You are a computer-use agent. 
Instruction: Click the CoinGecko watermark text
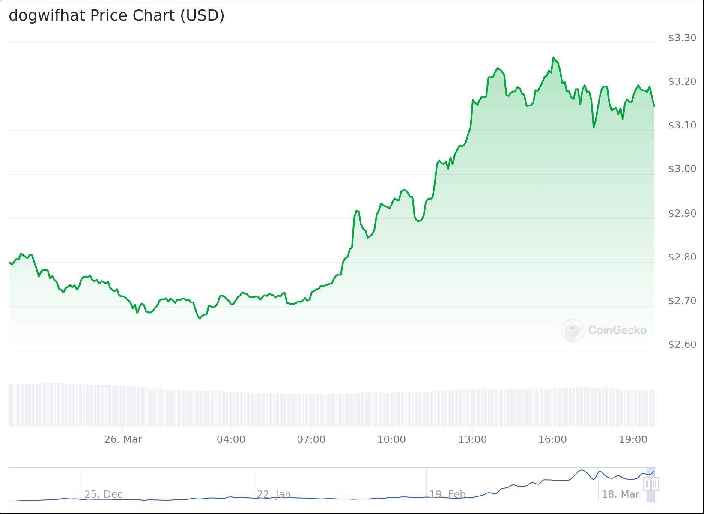tap(617, 330)
